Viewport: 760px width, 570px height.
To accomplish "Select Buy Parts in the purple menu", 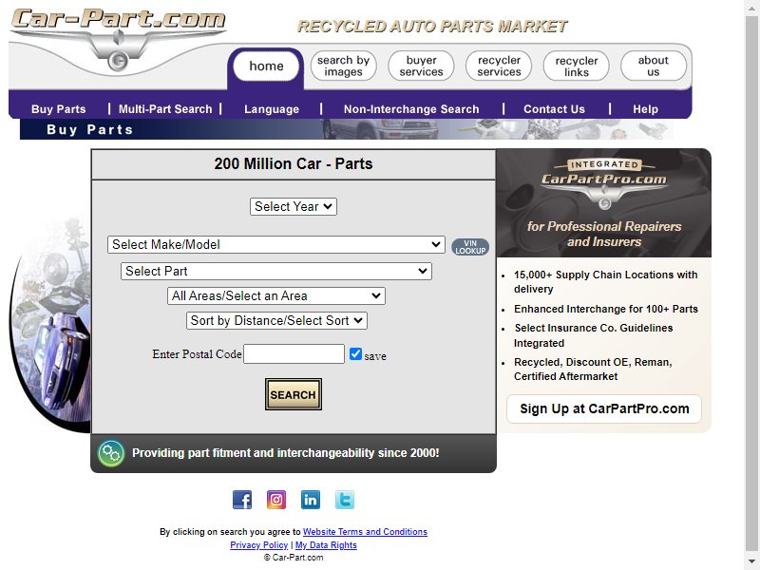I will pyautogui.click(x=59, y=109).
